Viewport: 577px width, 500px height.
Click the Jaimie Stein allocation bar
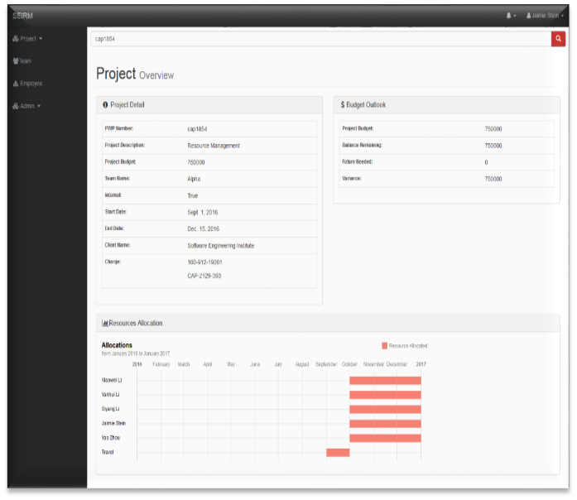coord(385,424)
